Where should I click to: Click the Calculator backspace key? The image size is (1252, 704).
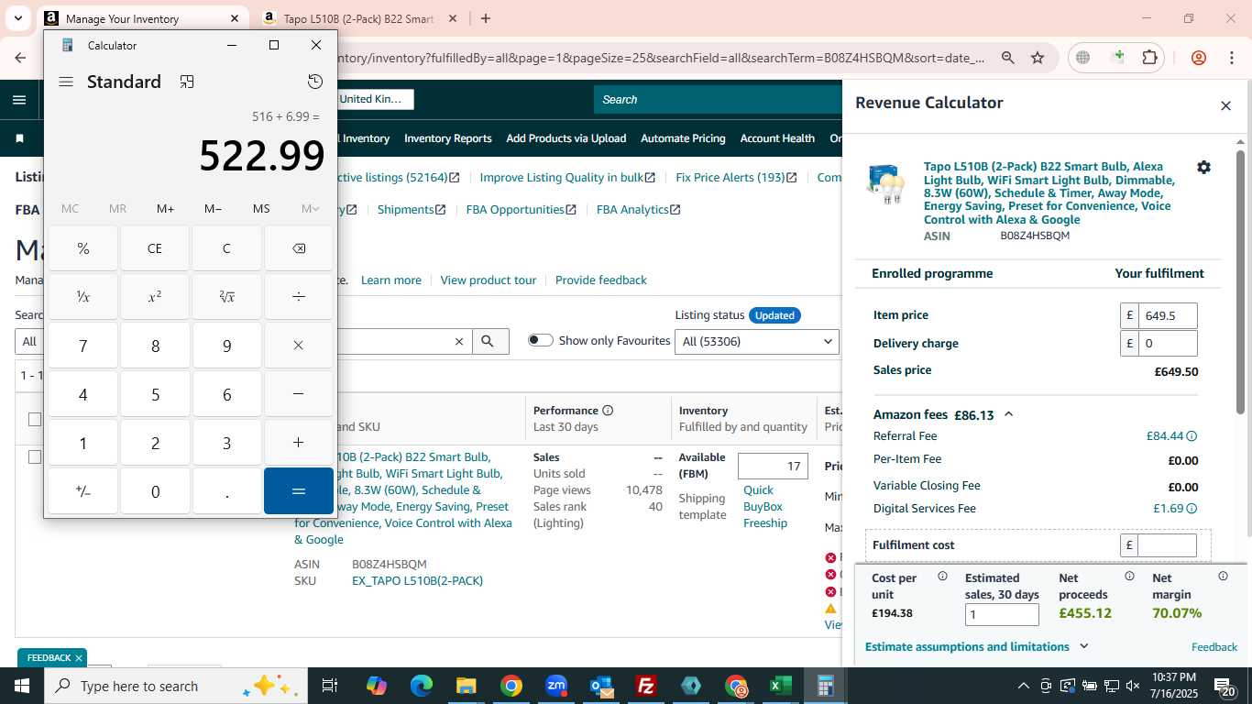point(299,248)
